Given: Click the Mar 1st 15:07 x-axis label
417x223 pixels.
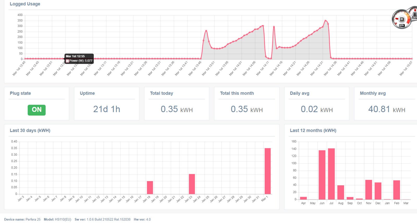Looking at the screenshot, I should 406,68.
